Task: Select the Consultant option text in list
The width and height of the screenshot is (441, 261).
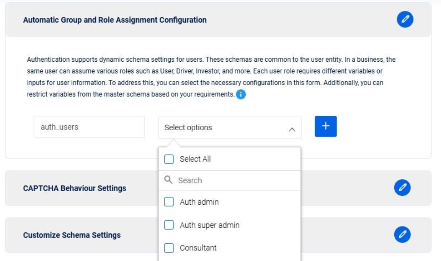Action: 198,248
